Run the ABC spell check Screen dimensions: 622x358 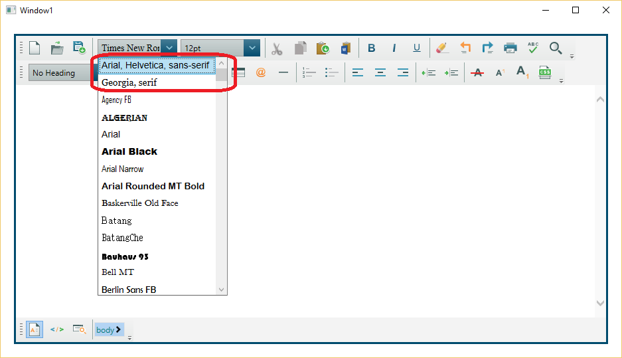point(533,48)
